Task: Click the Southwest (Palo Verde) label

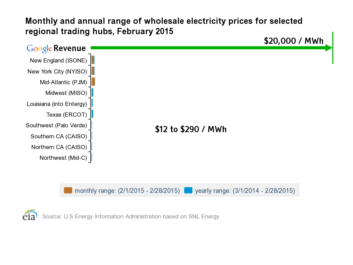Action: pos(57,125)
